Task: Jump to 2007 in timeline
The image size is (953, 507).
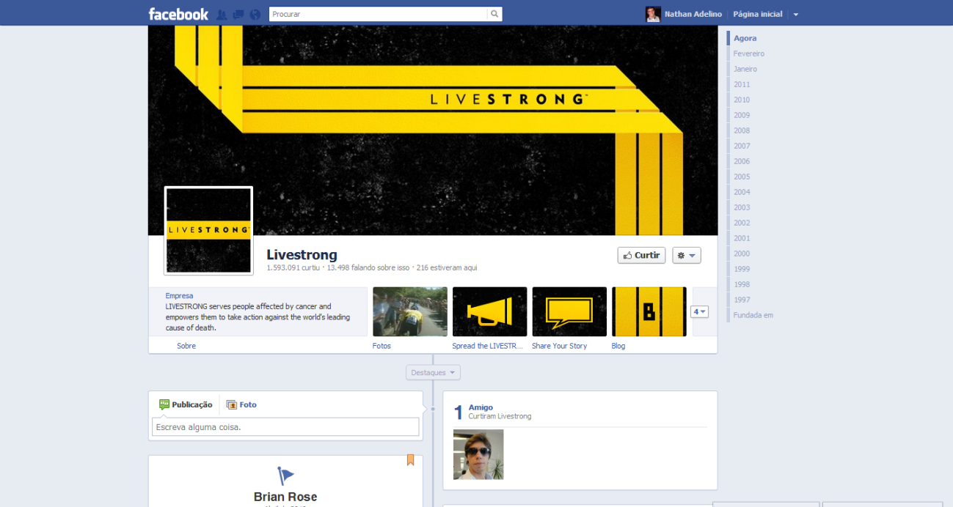Action: pos(742,146)
